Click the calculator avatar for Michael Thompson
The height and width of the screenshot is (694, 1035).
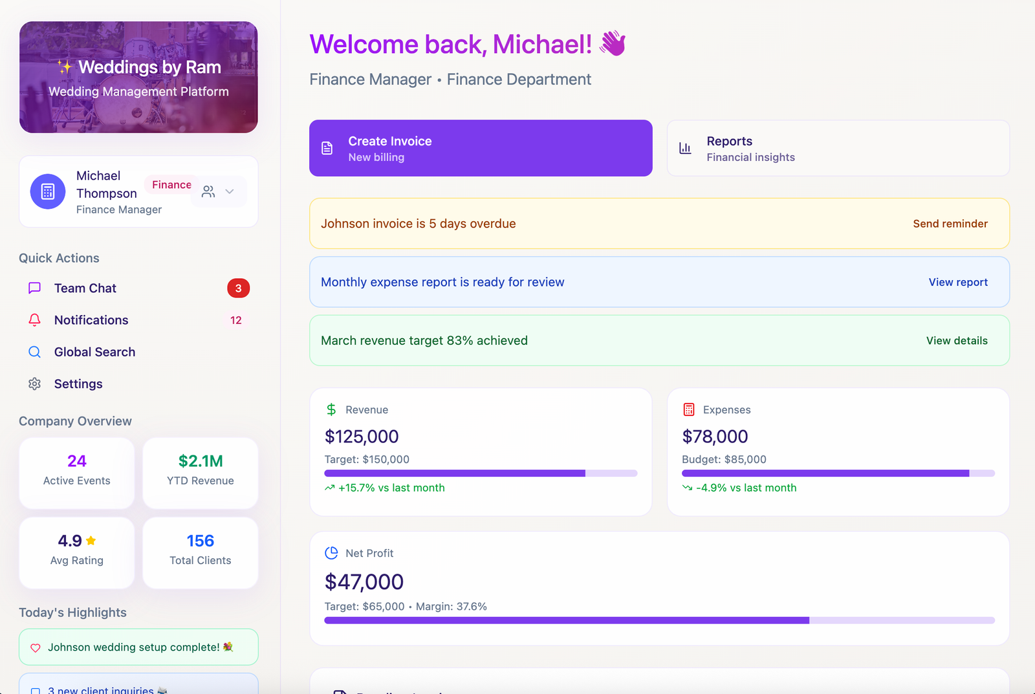pos(48,191)
